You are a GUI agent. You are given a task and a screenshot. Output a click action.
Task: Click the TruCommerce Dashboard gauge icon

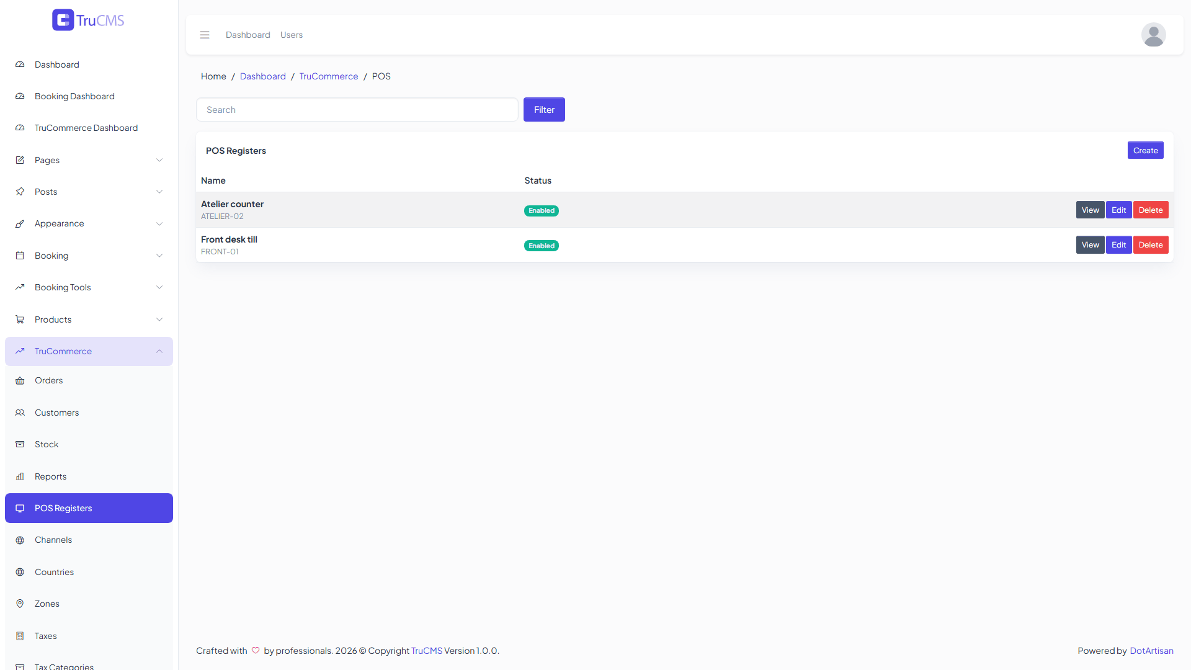[20, 128]
